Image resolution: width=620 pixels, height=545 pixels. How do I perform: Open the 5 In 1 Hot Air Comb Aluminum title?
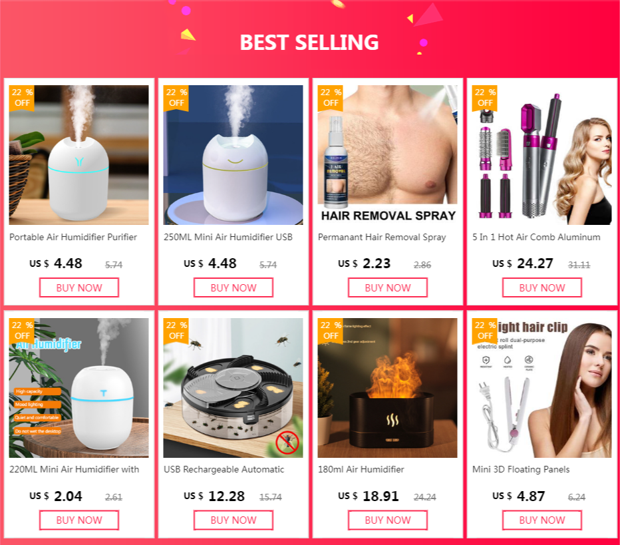(536, 237)
